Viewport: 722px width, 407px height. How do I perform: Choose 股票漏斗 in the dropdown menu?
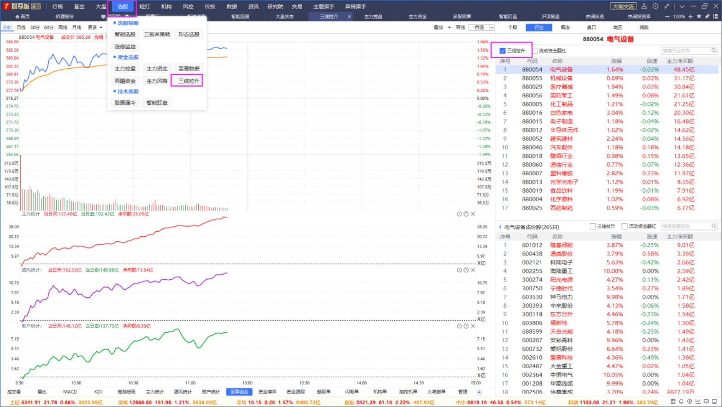coord(125,102)
